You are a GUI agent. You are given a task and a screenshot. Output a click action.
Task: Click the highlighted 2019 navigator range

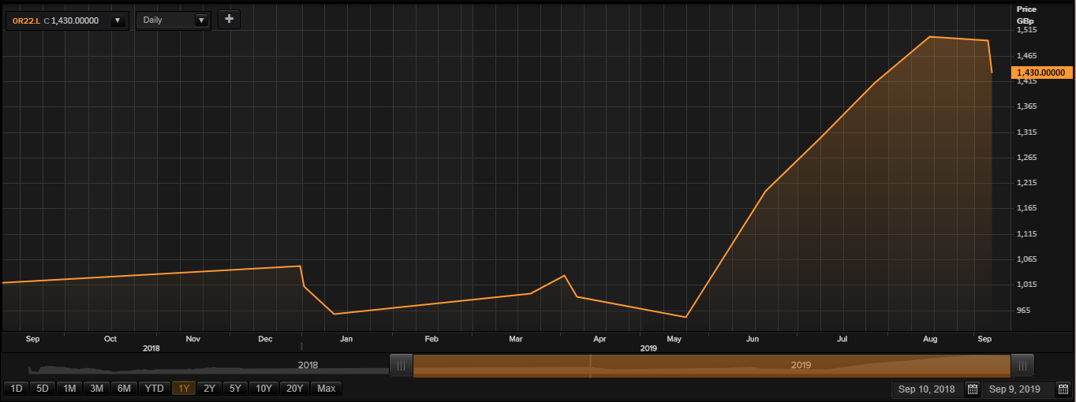(712, 366)
